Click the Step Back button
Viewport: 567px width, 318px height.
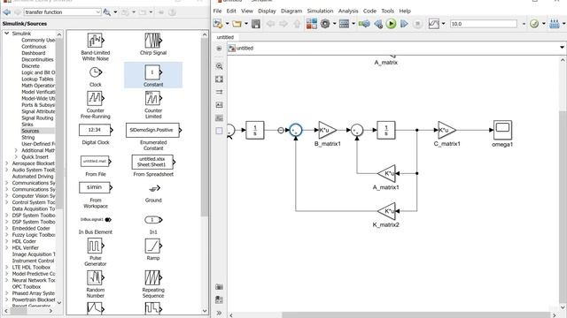378,24
